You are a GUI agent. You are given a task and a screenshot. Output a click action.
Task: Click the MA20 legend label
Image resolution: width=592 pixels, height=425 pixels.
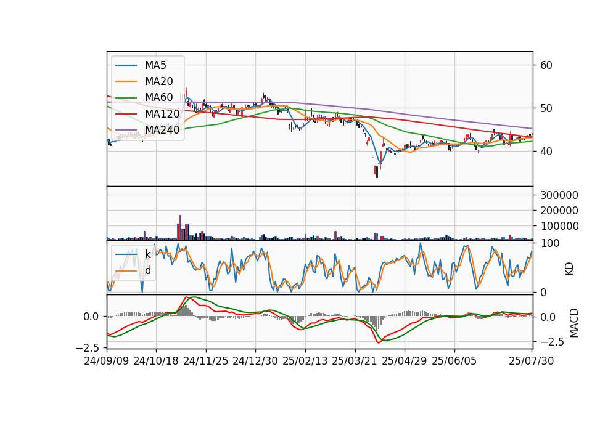click(158, 81)
